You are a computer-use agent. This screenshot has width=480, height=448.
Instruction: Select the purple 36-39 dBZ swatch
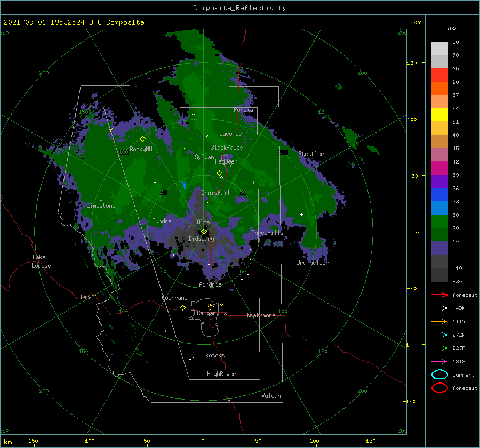(x=439, y=182)
